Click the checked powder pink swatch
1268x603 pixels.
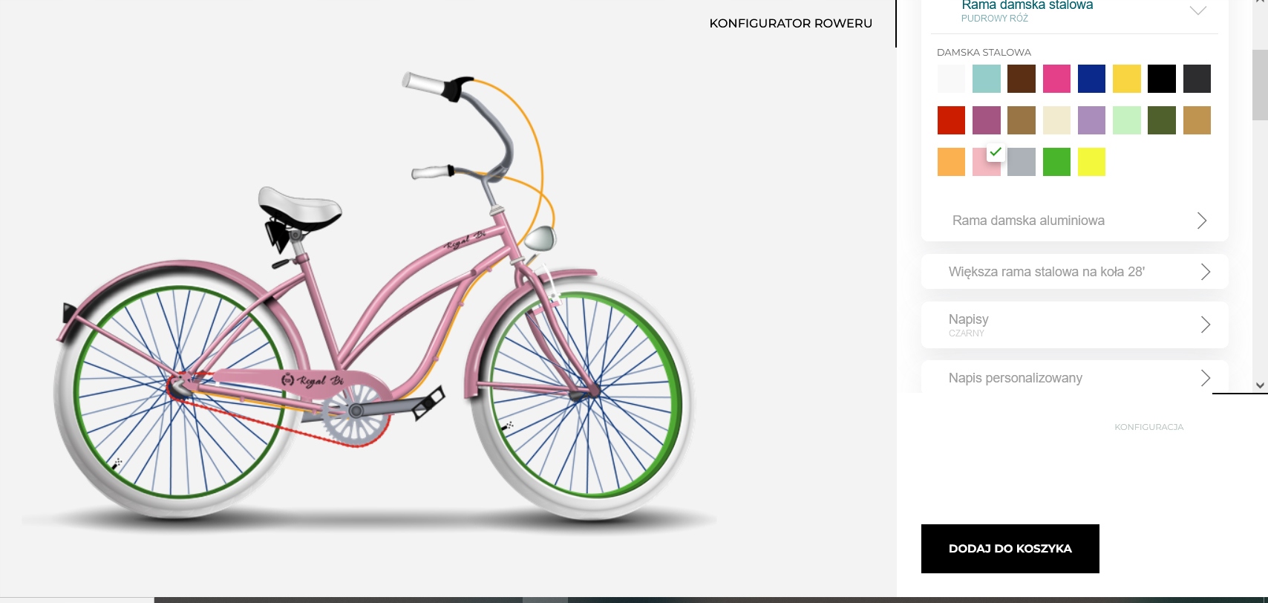click(986, 162)
